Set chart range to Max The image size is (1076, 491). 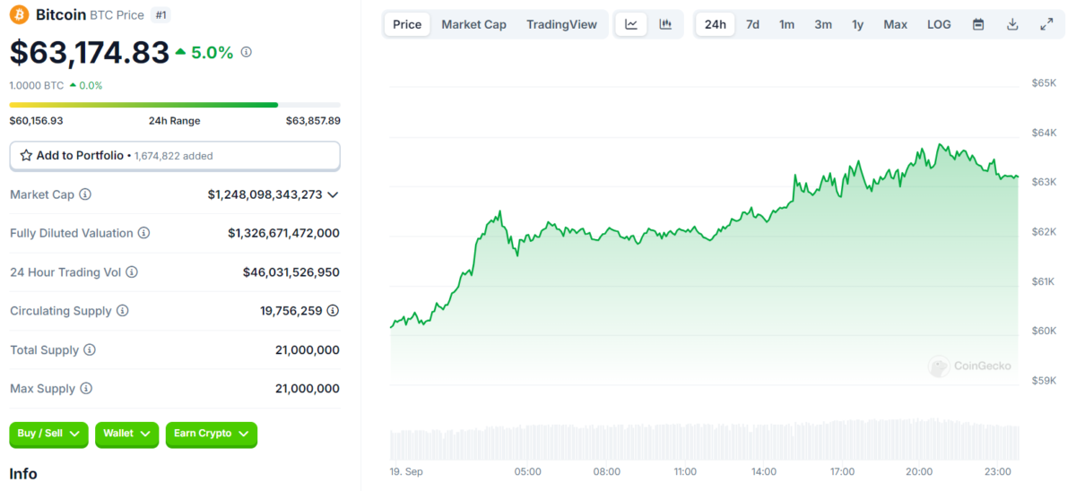point(895,24)
